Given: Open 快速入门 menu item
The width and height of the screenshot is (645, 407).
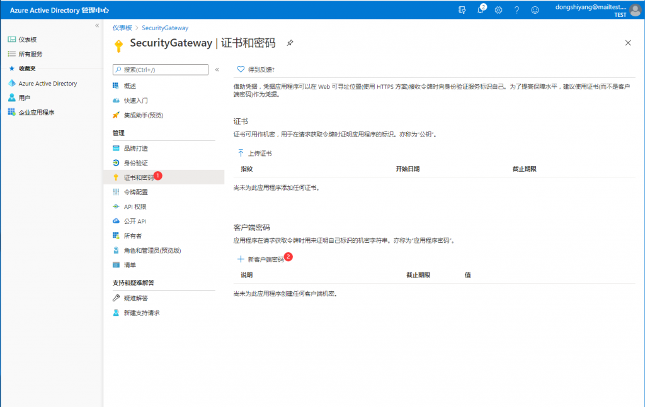Looking at the screenshot, I should pyautogui.click(x=136, y=101).
